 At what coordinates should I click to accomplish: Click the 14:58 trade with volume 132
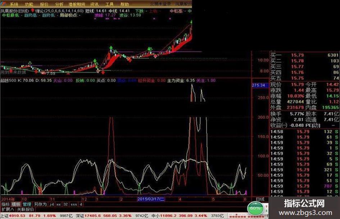(x=304, y=132)
